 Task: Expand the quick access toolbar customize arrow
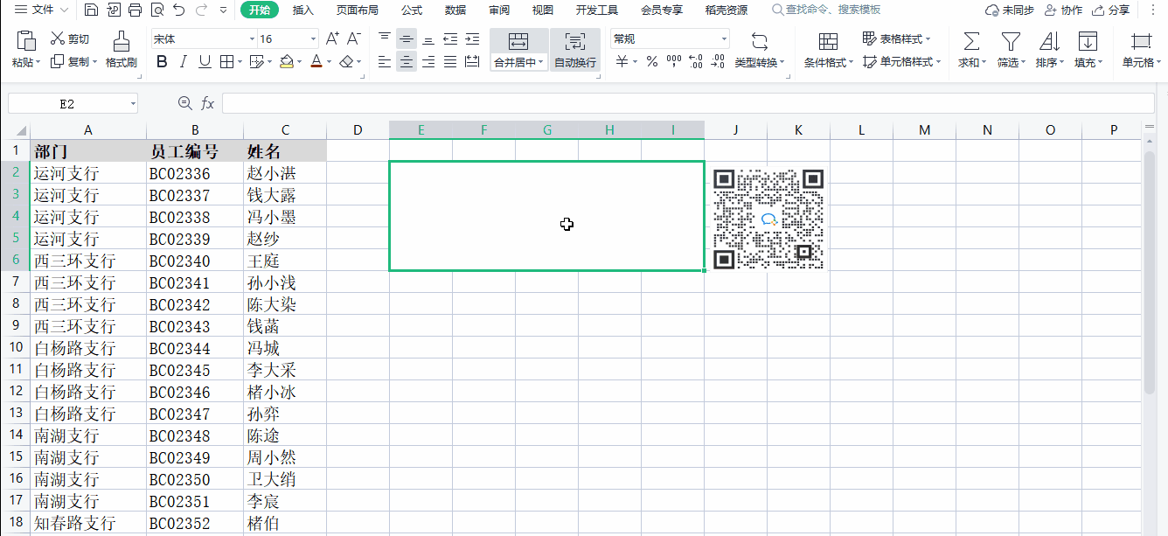click(223, 10)
